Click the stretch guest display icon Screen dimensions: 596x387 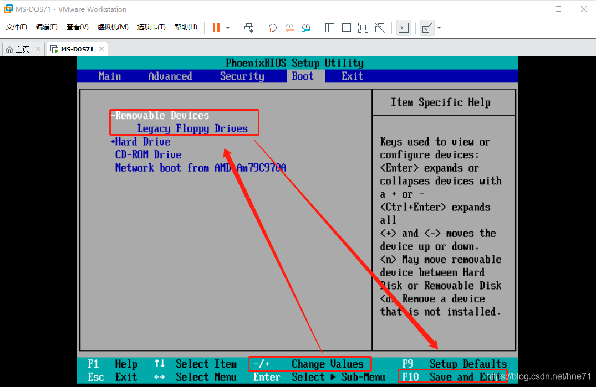[427, 28]
